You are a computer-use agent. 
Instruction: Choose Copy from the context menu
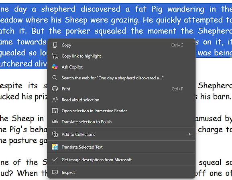121,45
